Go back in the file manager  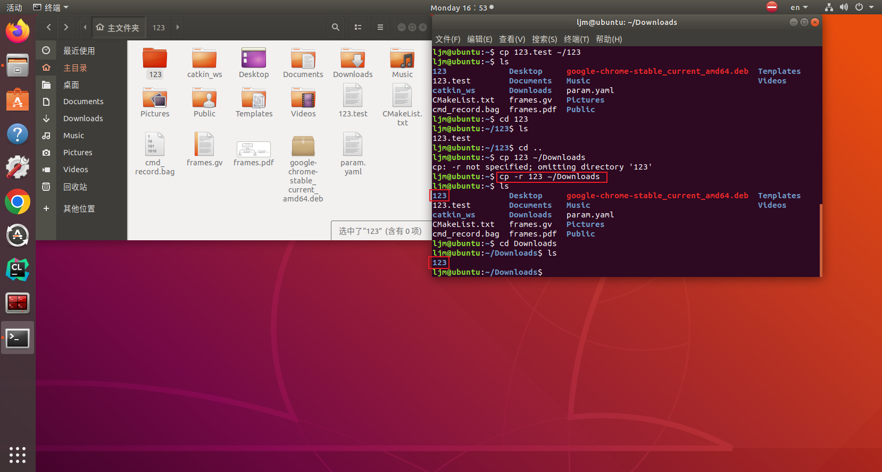[49, 27]
